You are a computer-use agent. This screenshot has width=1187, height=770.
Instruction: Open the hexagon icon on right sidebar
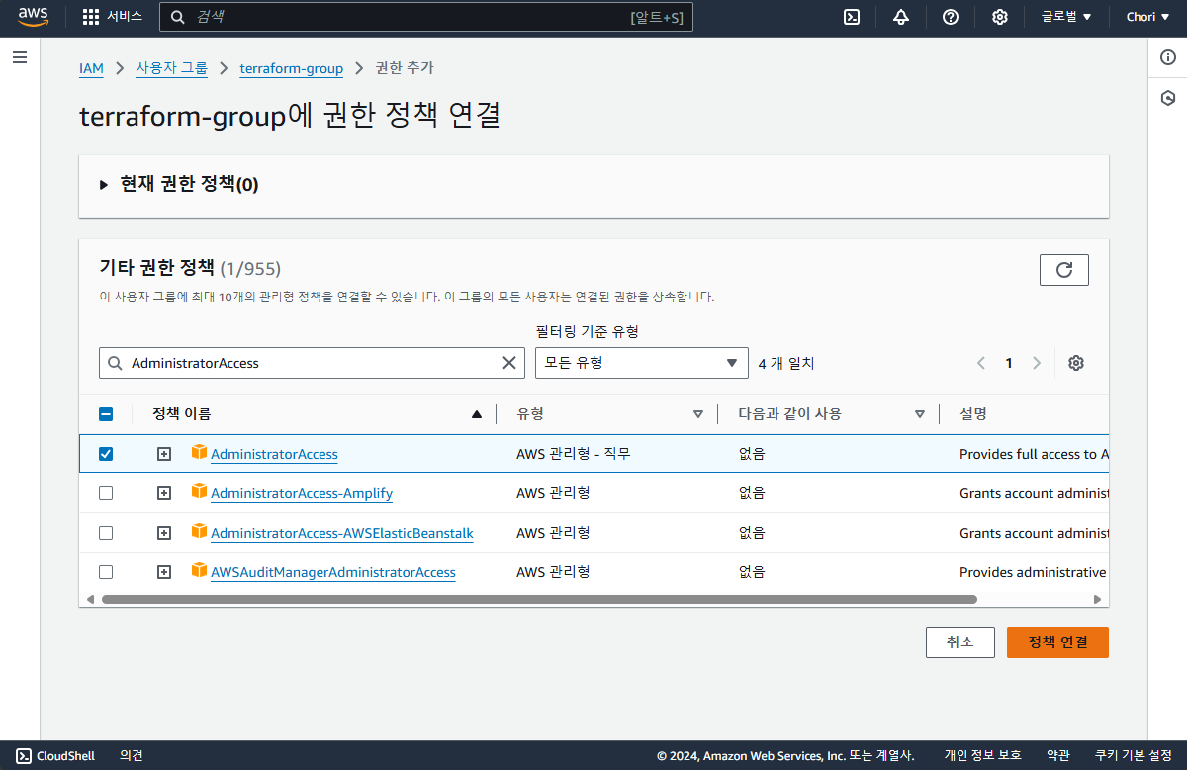click(1168, 98)
